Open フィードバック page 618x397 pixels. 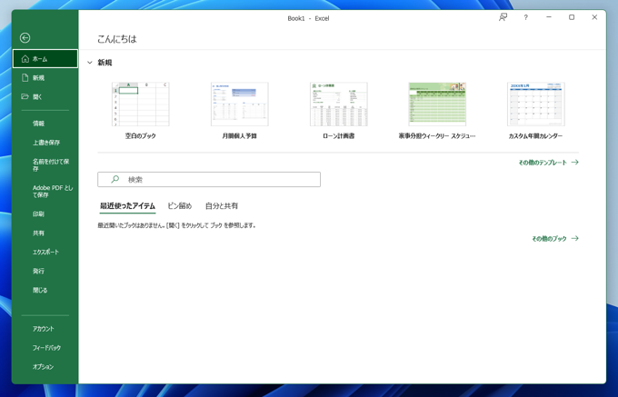pos(45,347)
